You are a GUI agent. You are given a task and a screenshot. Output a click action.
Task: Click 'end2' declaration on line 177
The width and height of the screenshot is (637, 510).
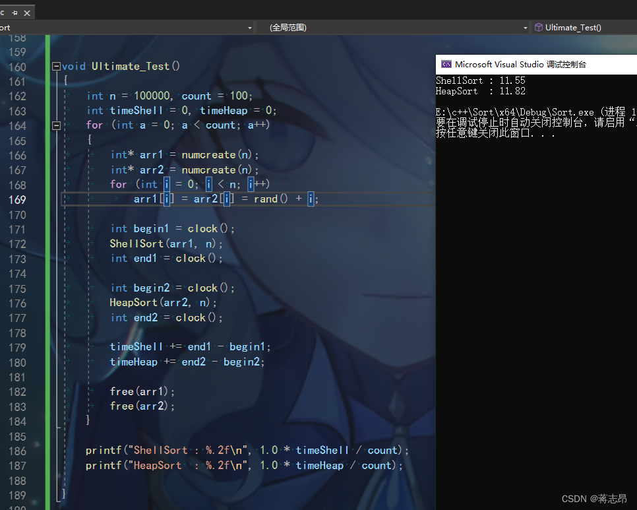tap(146, 318)
